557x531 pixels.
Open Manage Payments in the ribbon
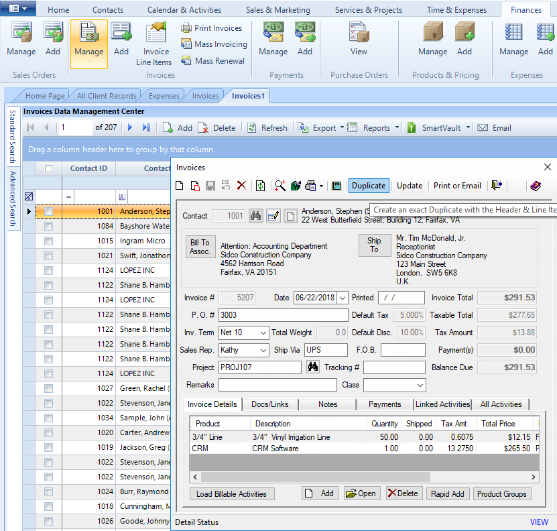tap(273, 39)
